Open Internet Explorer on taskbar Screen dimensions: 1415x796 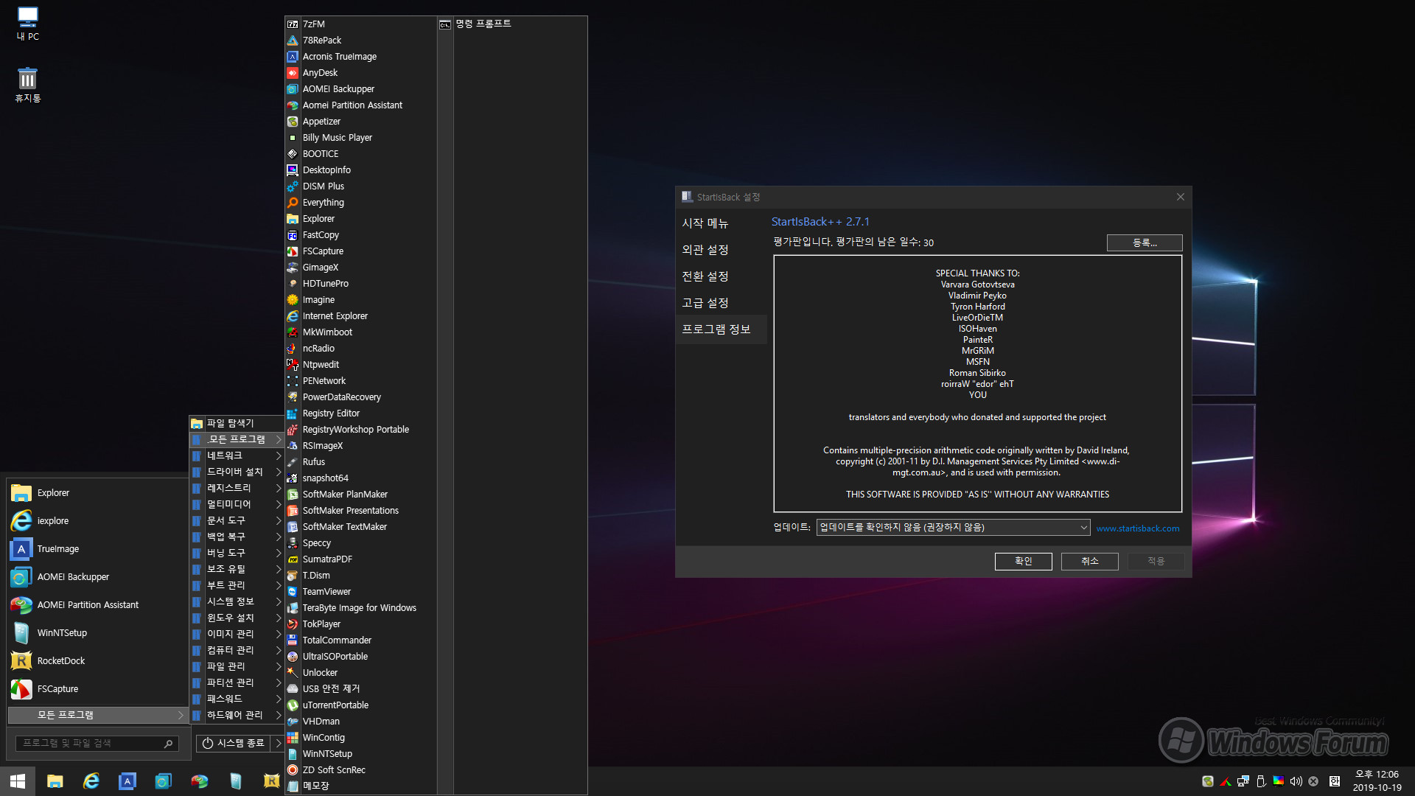[x=91, y=781]
